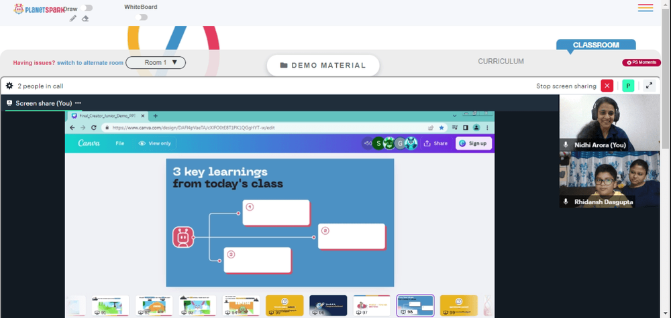Image resolution: width=671 pixels, height=318 pixels.
Task: Toggle the WhiteBoard switch
Action: [x=141, y=17]
